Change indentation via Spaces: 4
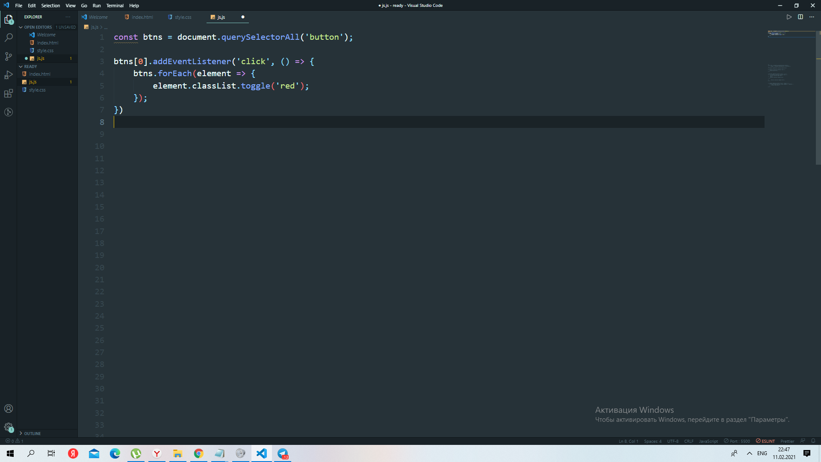Screen dimensions: 821x462 click(x=653, y=441)
